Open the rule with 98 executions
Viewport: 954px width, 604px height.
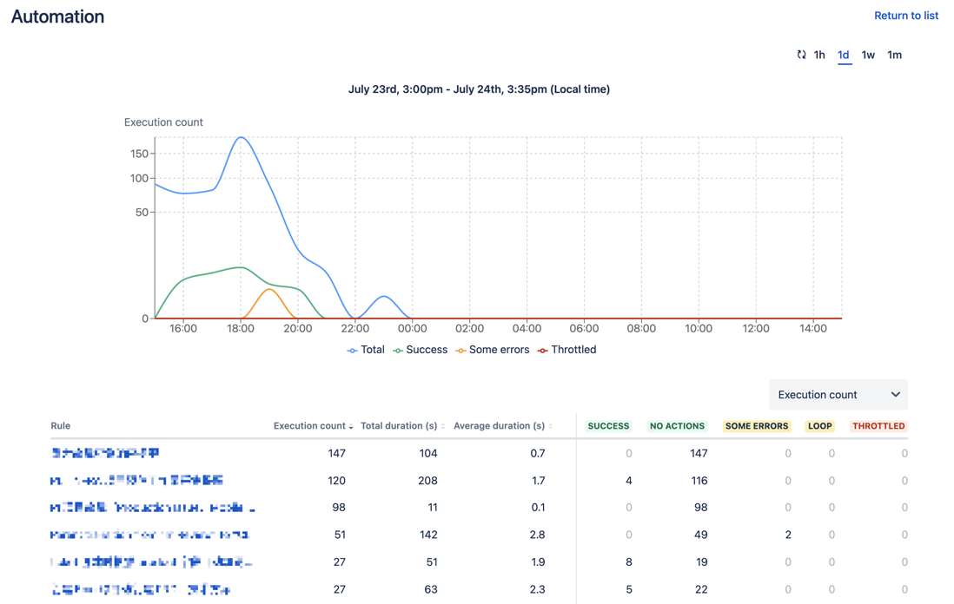[x=153, y=508]
